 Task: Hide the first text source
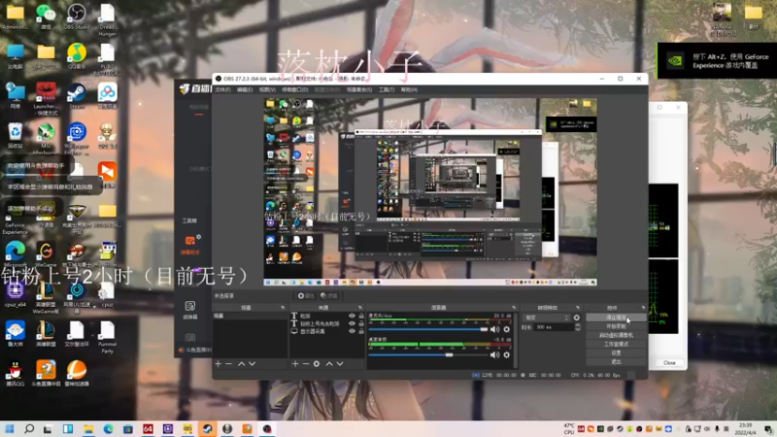click(352, 316)
